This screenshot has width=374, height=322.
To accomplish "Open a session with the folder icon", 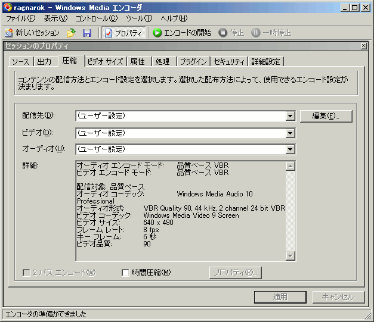I will point(71,33).
